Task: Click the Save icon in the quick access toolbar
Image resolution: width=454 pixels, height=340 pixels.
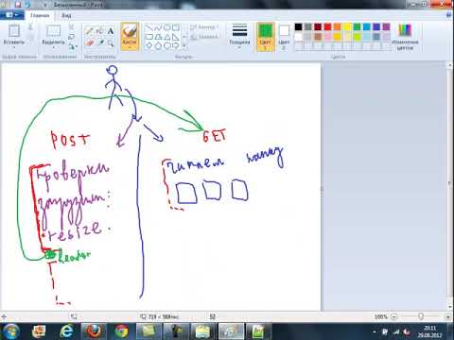Action: (18, 5)
